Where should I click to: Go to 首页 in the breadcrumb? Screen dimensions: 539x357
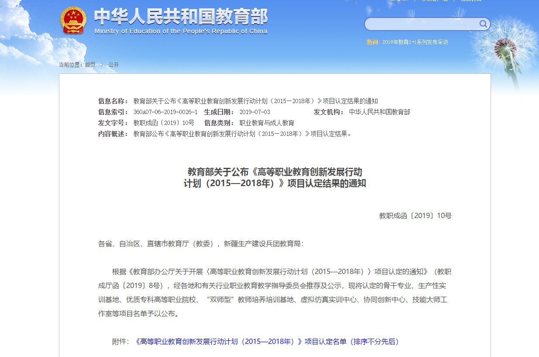(x=90, y=65)
